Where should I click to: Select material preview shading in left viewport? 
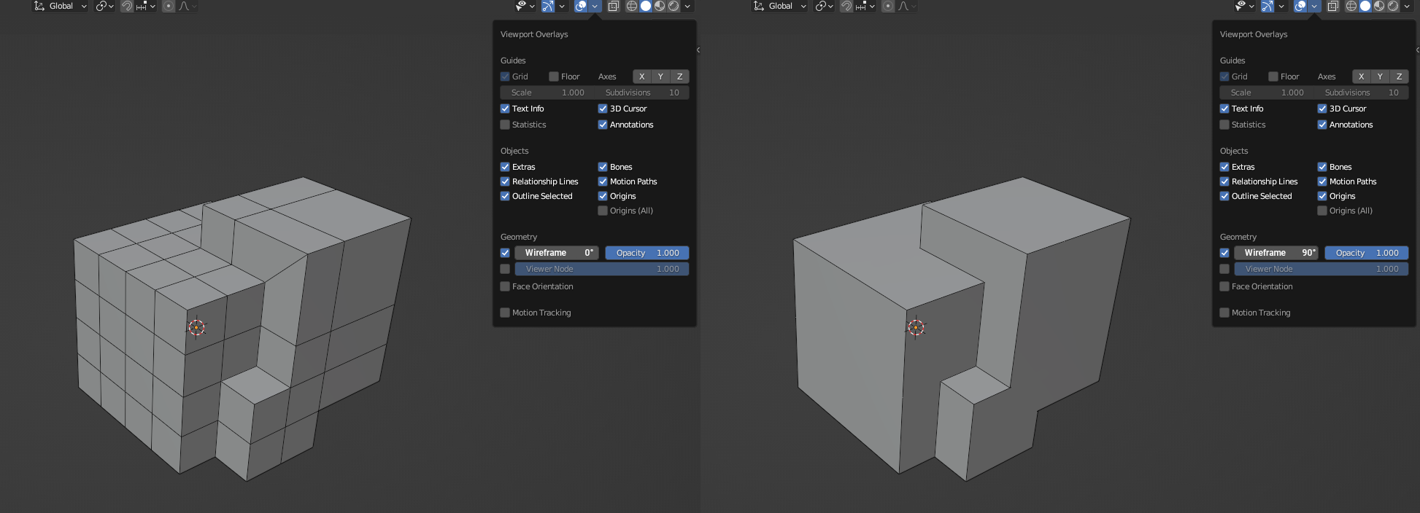(x=660, y=6)
